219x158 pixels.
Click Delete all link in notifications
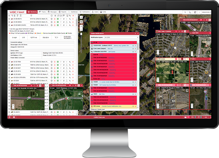coord(94,109)
